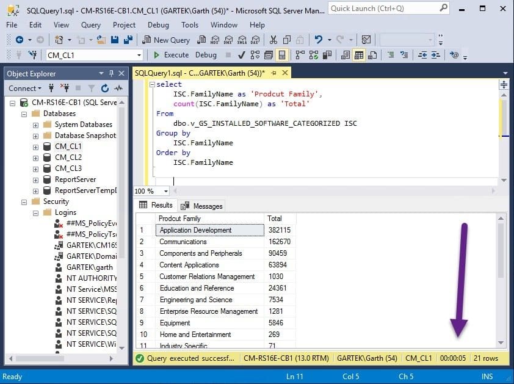The height and width of the screenshot is (384, 514).
Task: Save the query with the Save icon
Action: pyautogui.click(x=115, y=40)
